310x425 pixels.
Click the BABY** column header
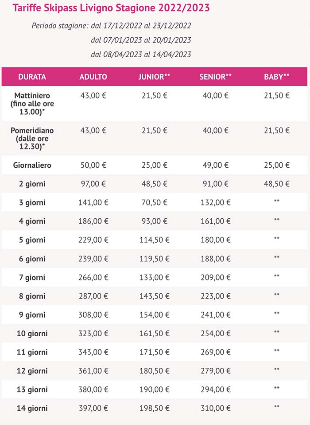point(277,77)
